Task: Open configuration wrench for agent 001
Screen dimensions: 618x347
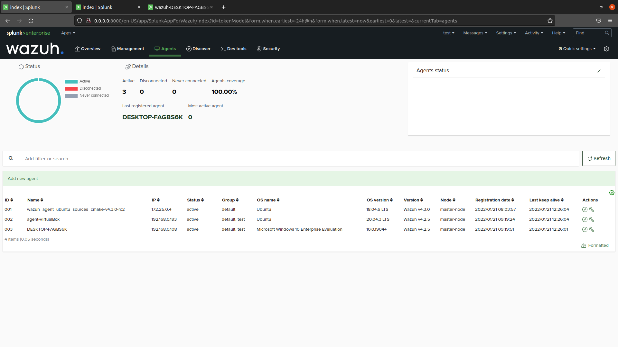Action: 591,209
